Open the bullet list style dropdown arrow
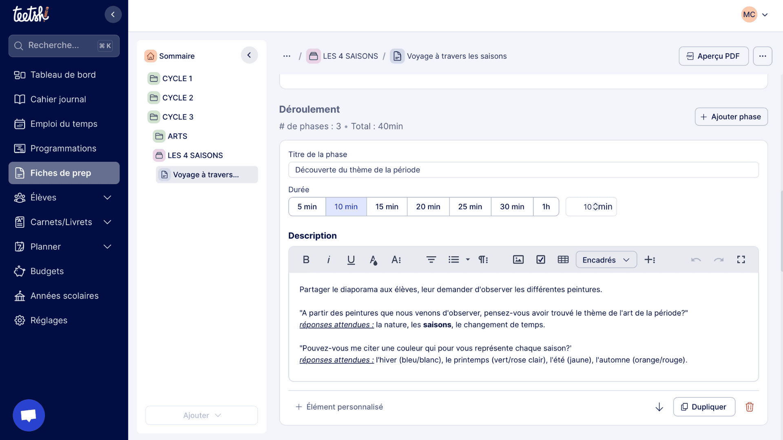This screenshot has width=783, height=440. [468, 260]
